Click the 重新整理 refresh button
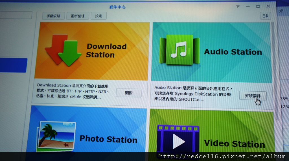289x161 pixels. 78,16
